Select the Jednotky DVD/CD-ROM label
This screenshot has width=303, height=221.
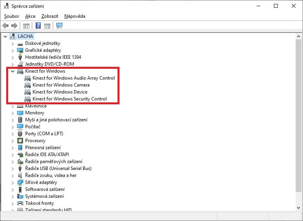point(50,64)
